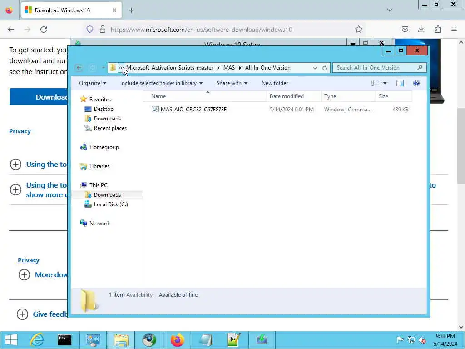
Task: Expand the More downloads section
Action: click(x=24, y=275)
